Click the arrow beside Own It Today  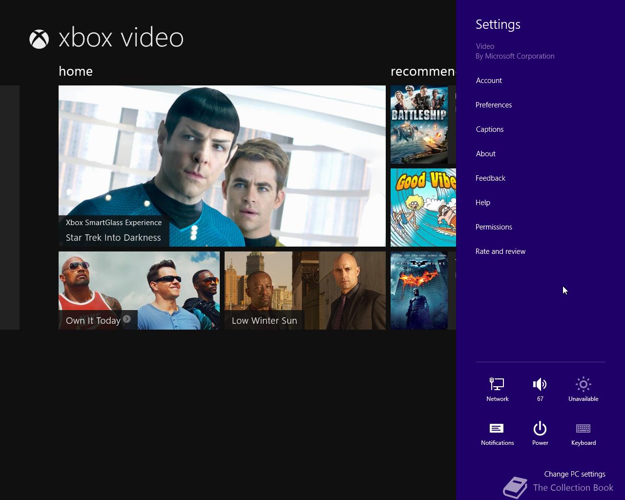pos(127,319)
